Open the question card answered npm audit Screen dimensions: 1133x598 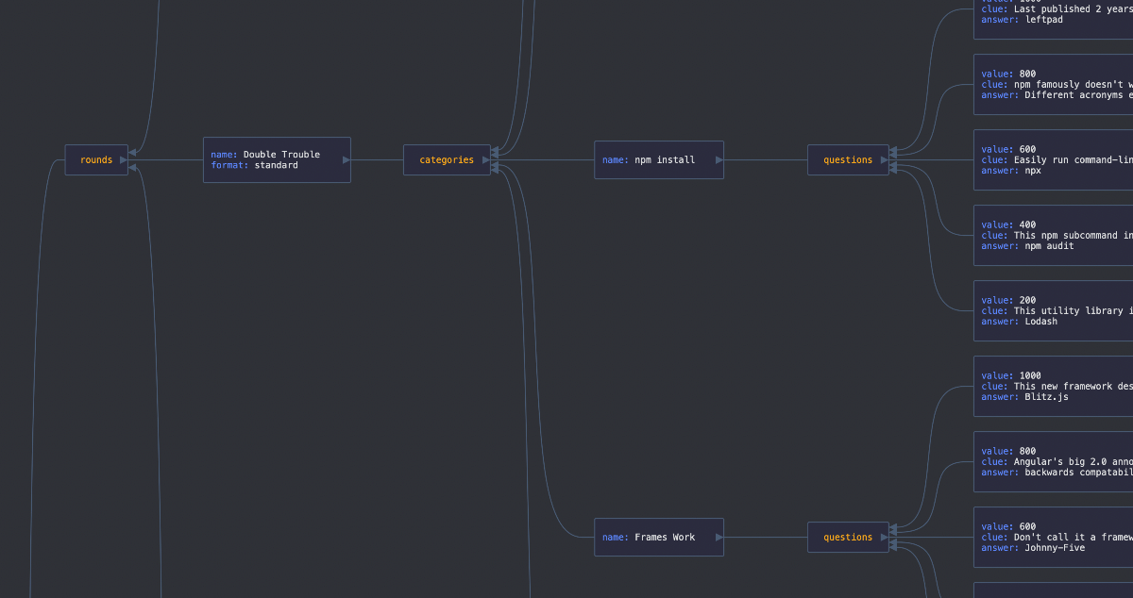coord(1053,236)
